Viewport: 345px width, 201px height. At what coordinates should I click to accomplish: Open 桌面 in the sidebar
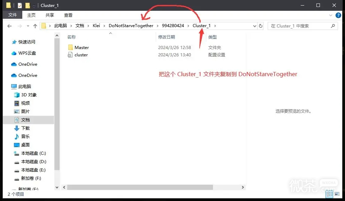tap(25, 145)
